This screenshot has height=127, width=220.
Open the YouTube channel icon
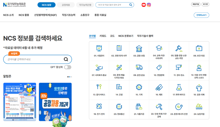pyautogui.click(x=144, y=5)
